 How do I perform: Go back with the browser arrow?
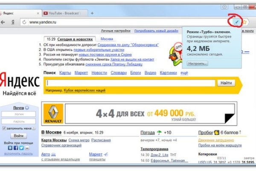coord(5,21)
